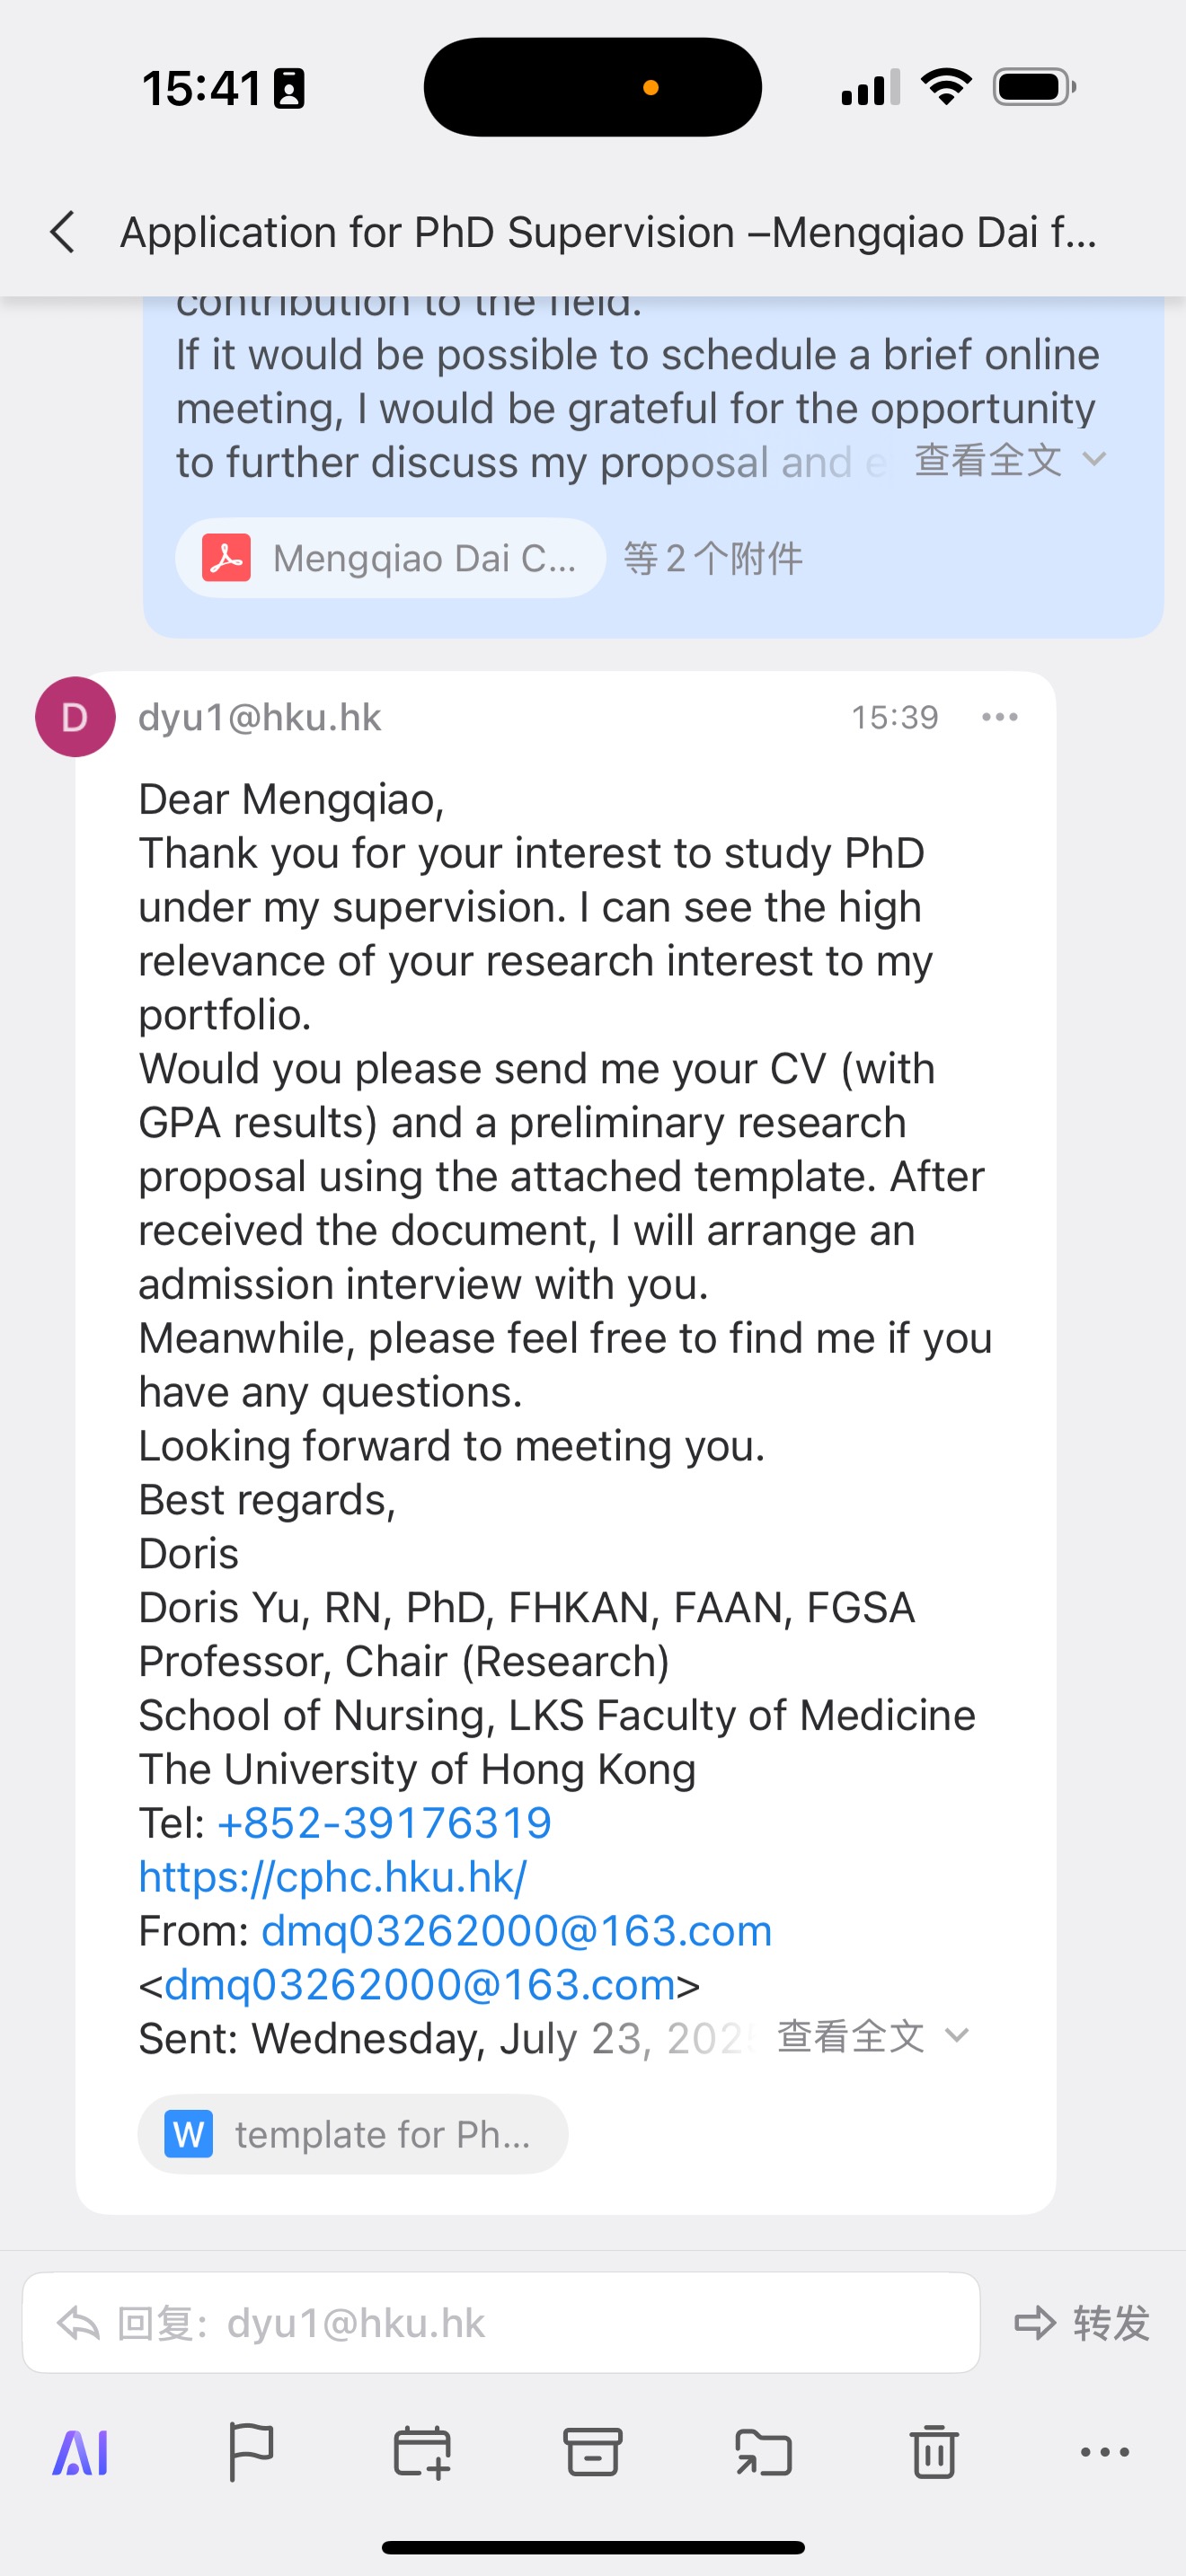Tap the dmq03262000@163.com email link after From

(x=516, y=1931)
